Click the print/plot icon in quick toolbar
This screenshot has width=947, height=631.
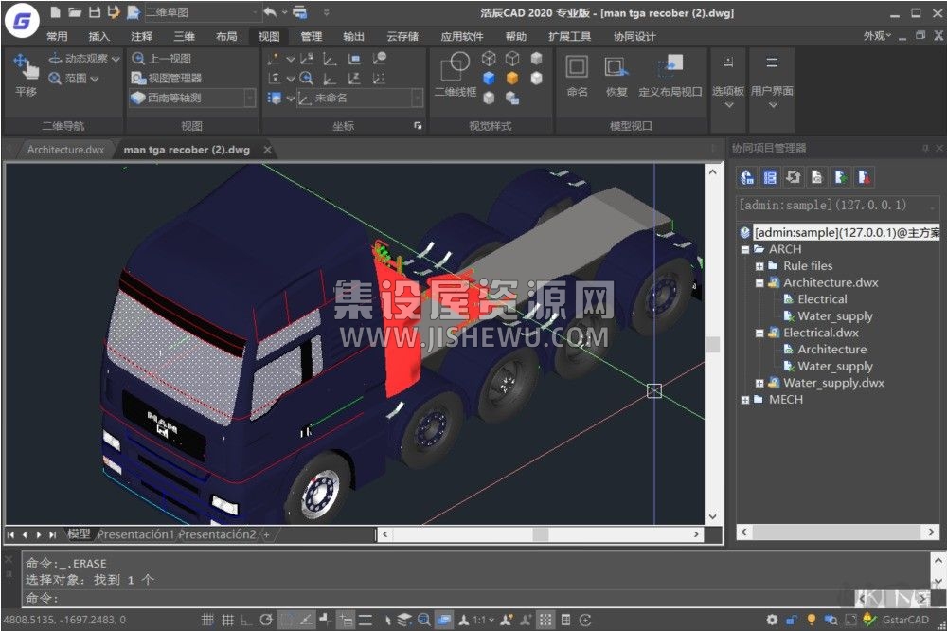click(299, 12)
